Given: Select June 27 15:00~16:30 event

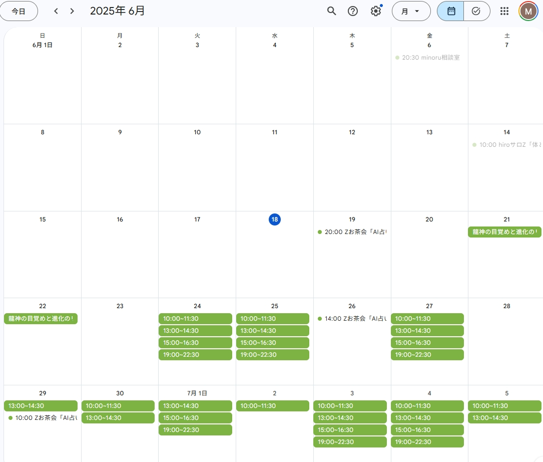Looking at the screenshot, I should click(427, 343).
